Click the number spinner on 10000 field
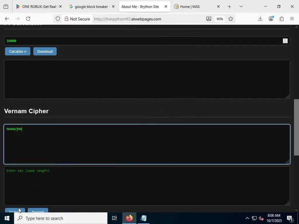 [285, 41]
